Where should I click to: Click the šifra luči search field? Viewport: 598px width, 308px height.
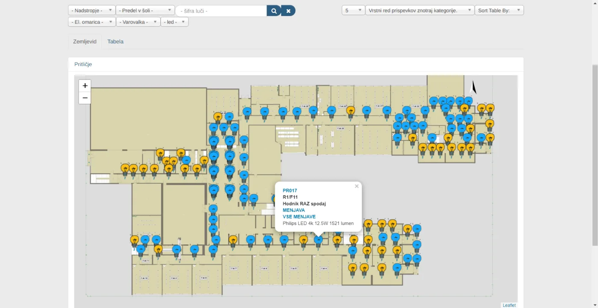coord(221,11)
